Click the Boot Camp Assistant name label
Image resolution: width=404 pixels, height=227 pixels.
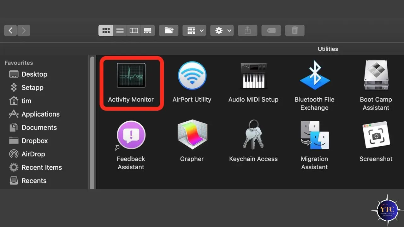click(x=376, y=104)
